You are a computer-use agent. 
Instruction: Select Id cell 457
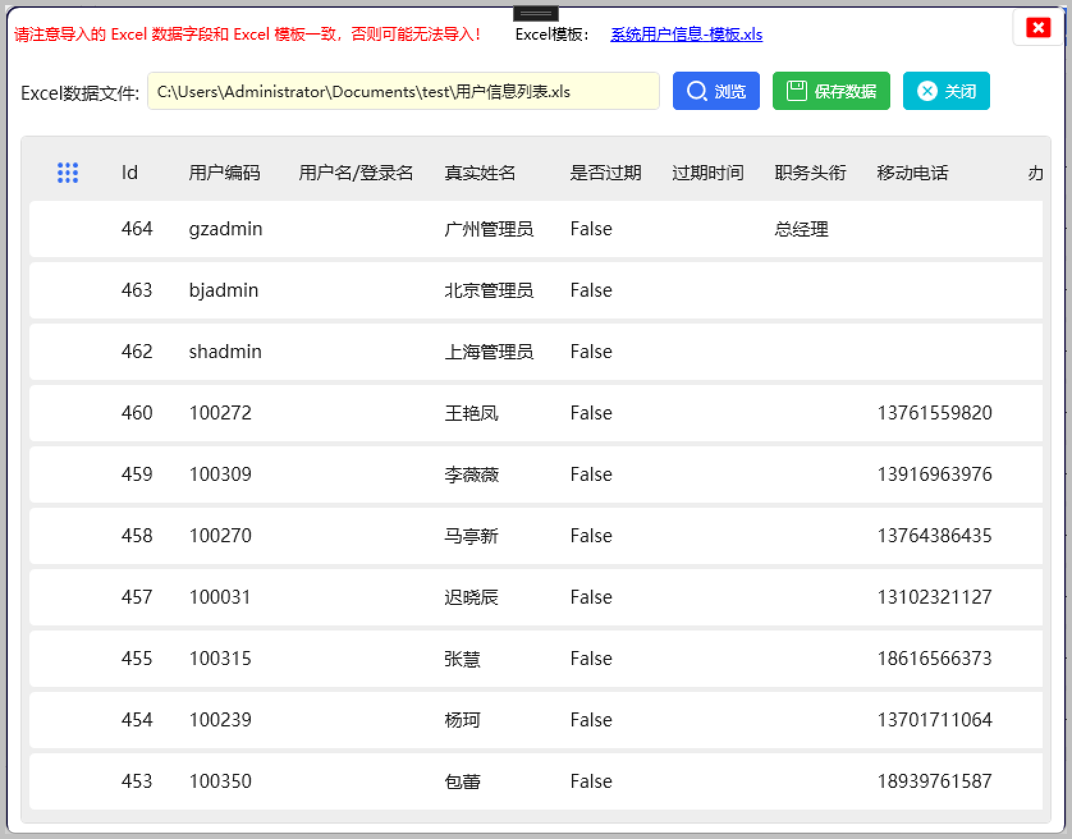click(137, 597)
